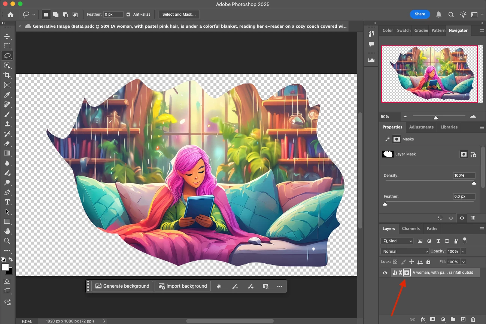Toggle the Anti-alias checkbox

(128, 15)
